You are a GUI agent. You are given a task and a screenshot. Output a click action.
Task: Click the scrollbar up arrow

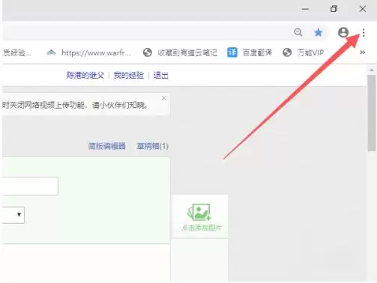[372, 70]
